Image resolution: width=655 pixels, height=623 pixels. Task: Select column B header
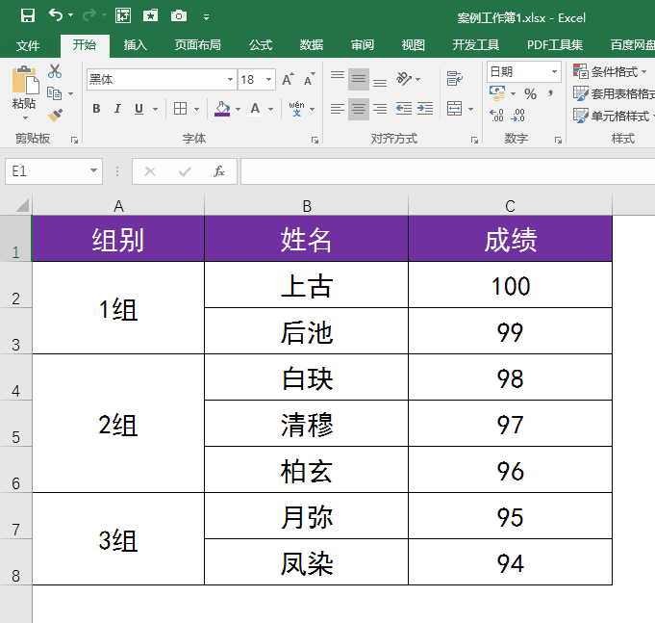[306, 206]
